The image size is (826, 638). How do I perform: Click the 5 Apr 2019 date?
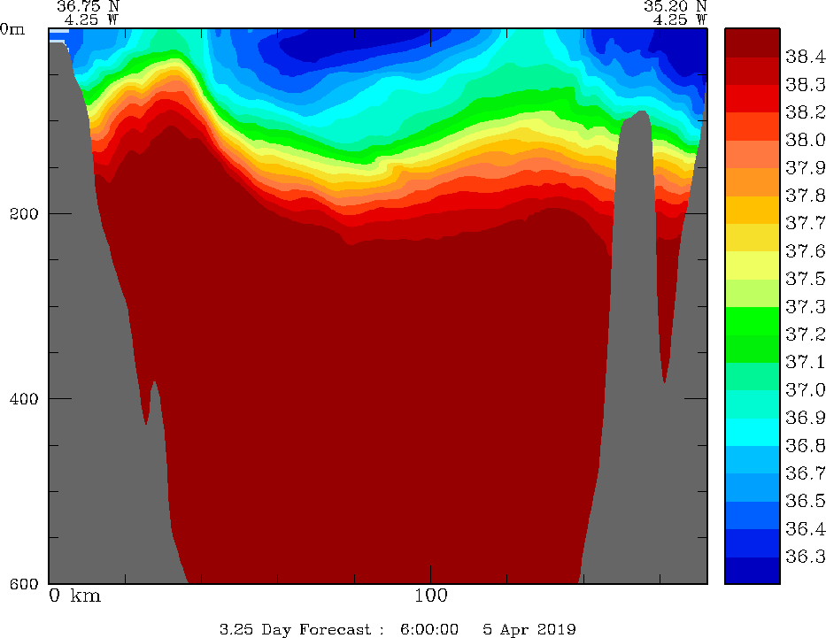click(x=529, y=630)
